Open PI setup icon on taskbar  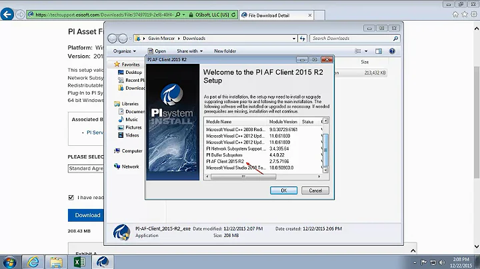[x=103, y=262]
